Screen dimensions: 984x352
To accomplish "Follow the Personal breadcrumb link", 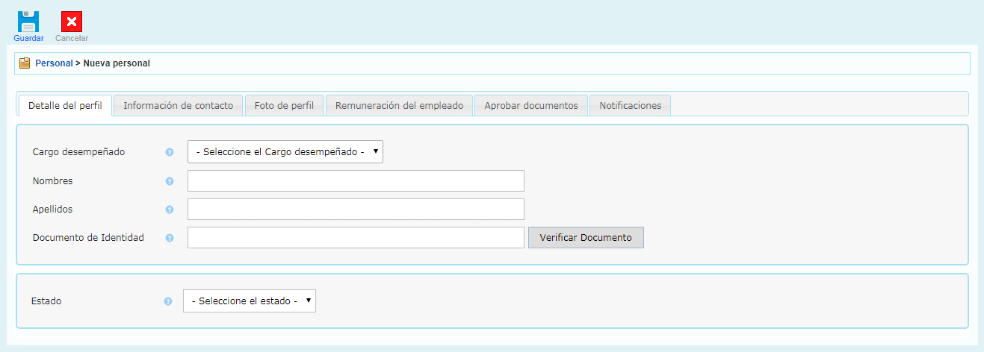I will (x=54, y=63).
